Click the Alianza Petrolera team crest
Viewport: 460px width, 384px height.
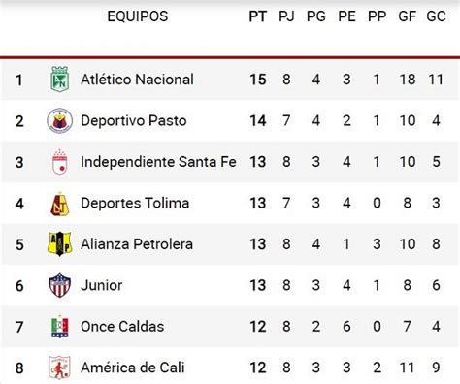click(60, 244)
